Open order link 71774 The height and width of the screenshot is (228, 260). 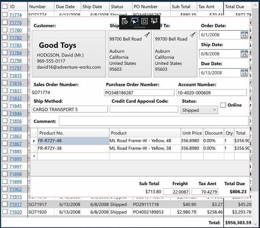15,15
